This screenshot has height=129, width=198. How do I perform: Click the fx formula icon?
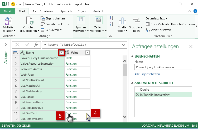(36, 45)
